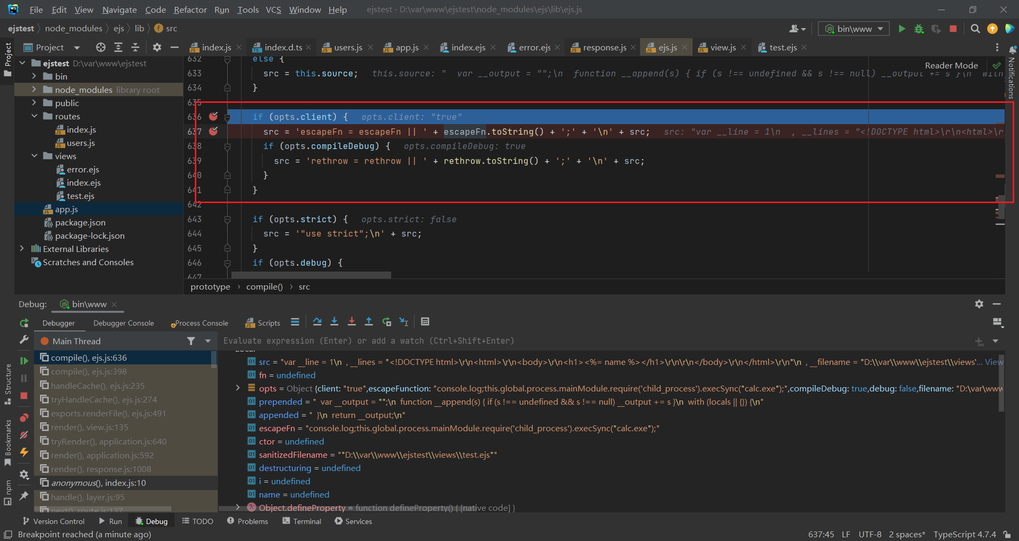Viewport: 1019px width, 541px height.
Task: Click the editor horizontal scrollbar
Action: [x=311, y=275]
